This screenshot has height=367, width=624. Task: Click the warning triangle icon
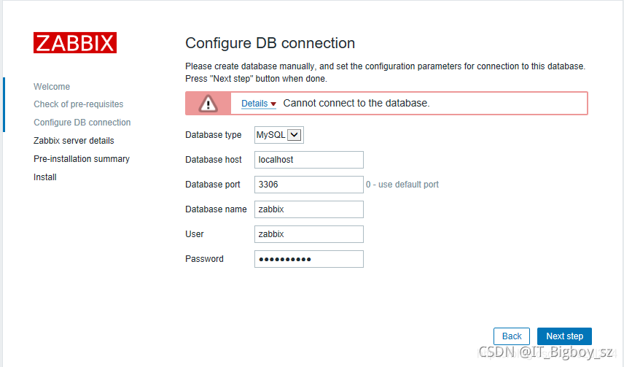[208, 104]
